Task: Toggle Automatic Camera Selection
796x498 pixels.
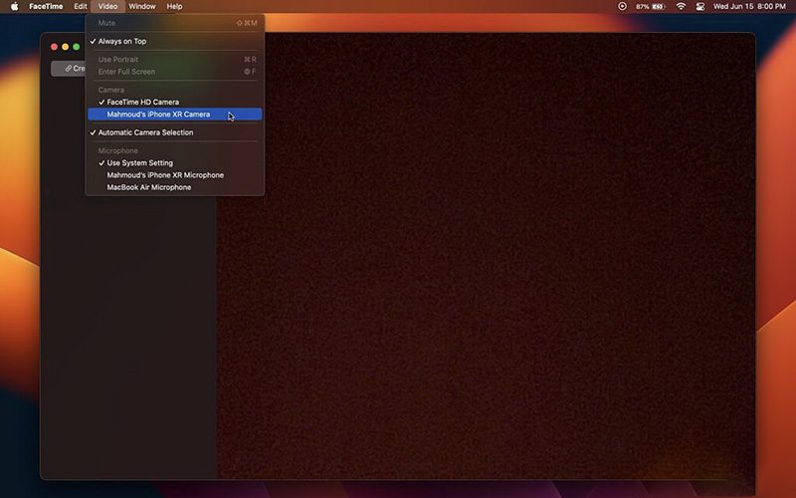Action: pyautogui.click(x=175, y=132)
